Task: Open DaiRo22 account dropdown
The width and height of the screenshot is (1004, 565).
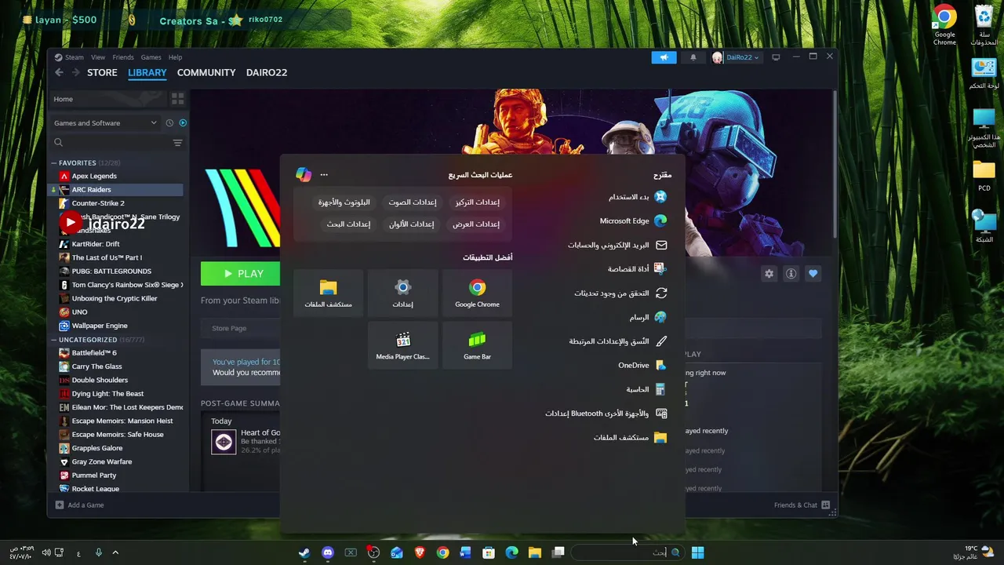Action: tap(736, 57)
